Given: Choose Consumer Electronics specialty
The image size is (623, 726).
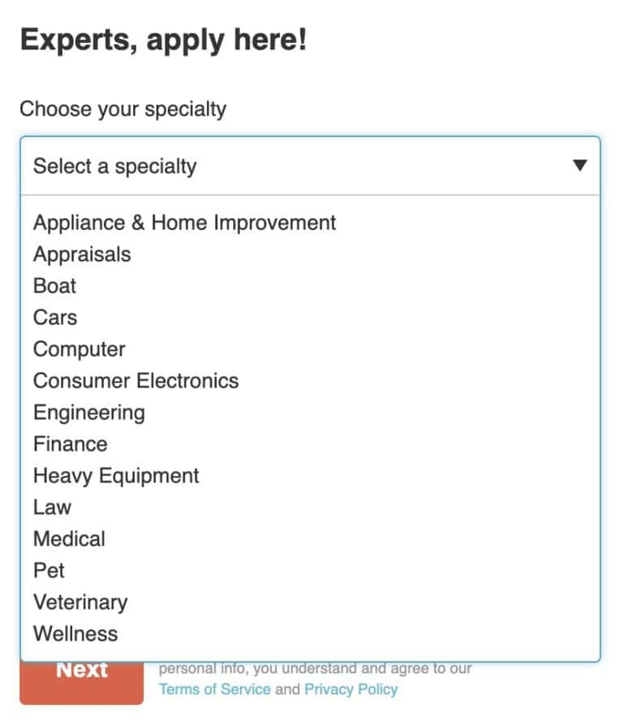Looking at the screenshot, I should 135,381.
